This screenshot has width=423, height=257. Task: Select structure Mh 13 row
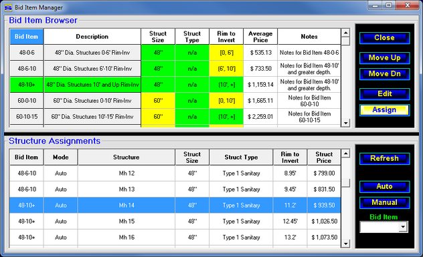[x=175, y=190]
